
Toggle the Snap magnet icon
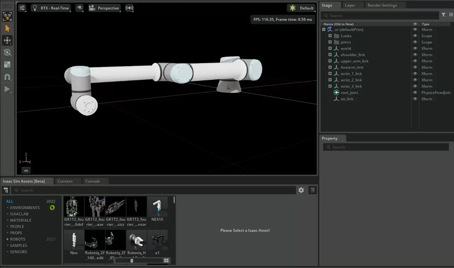point(7,77)
